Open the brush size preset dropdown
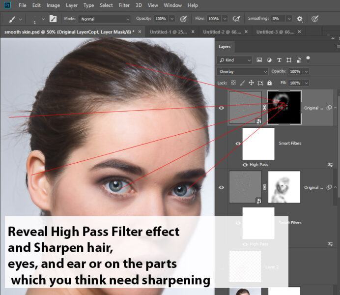 pyautogui.click(x=43, y=19)
